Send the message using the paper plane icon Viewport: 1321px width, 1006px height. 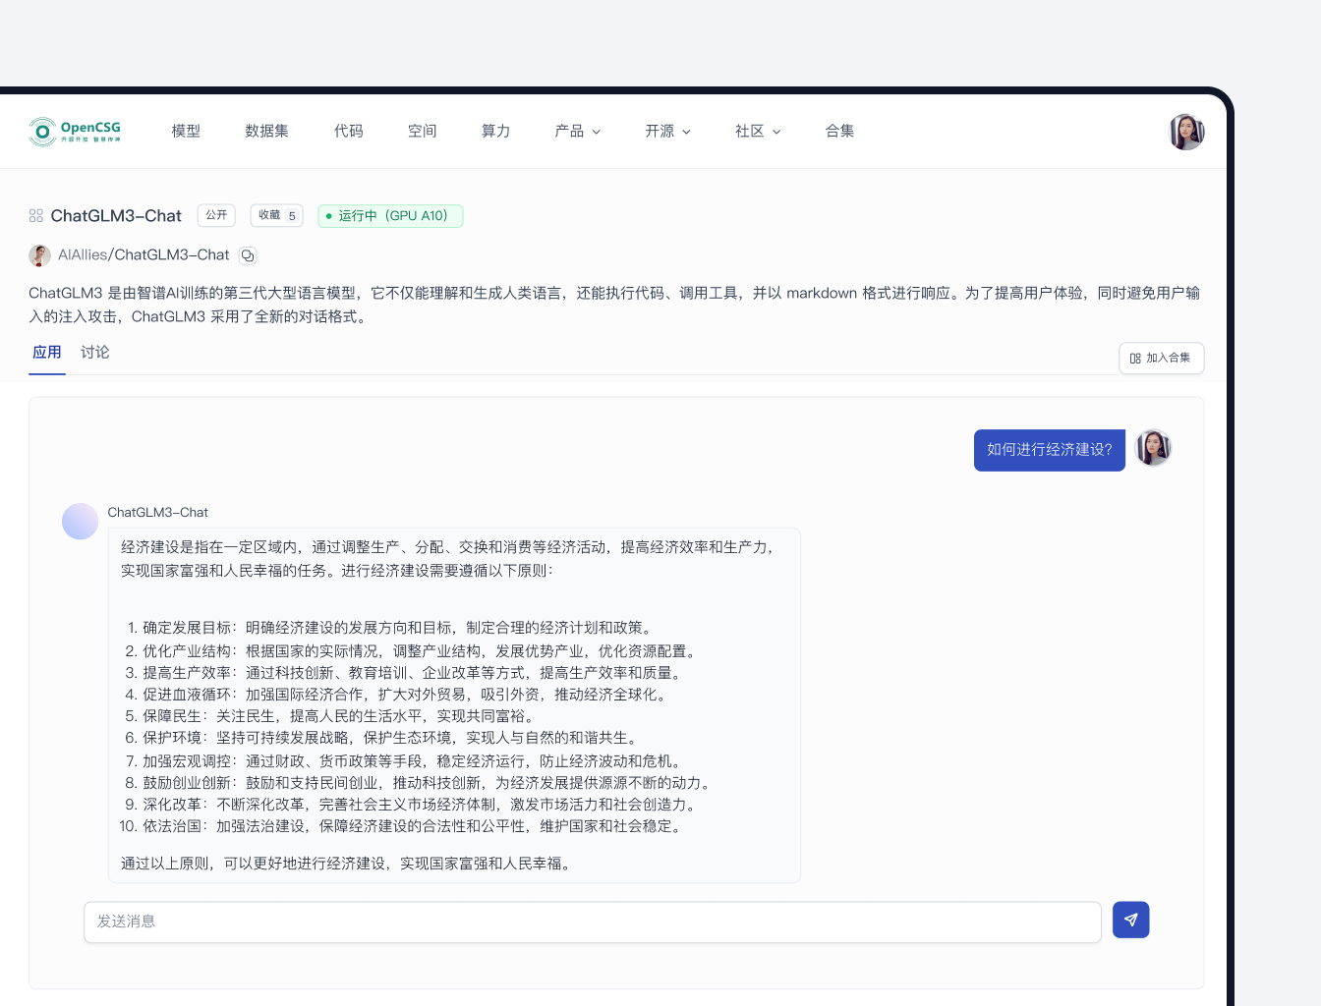[x=1130, y=920]
